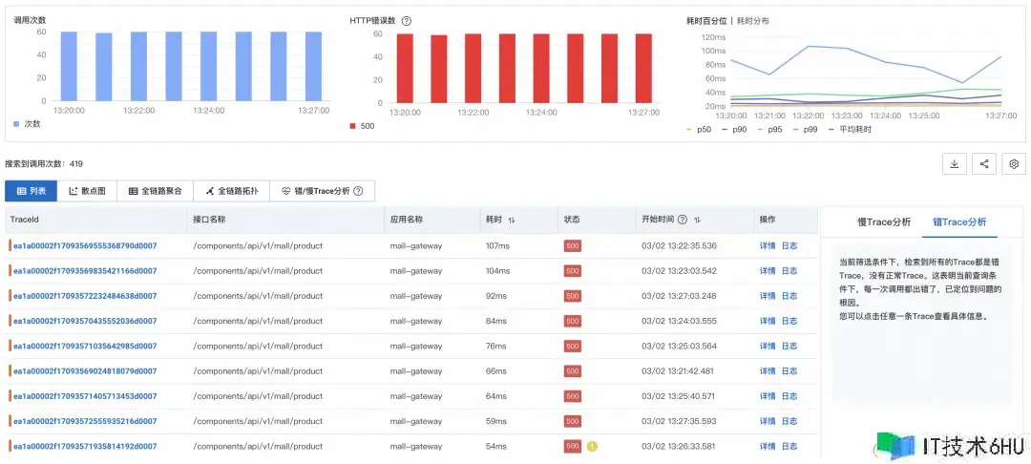Open the settings gear icon
This screenshot has width=1031, height=464.
click(x=1014, y=164)
